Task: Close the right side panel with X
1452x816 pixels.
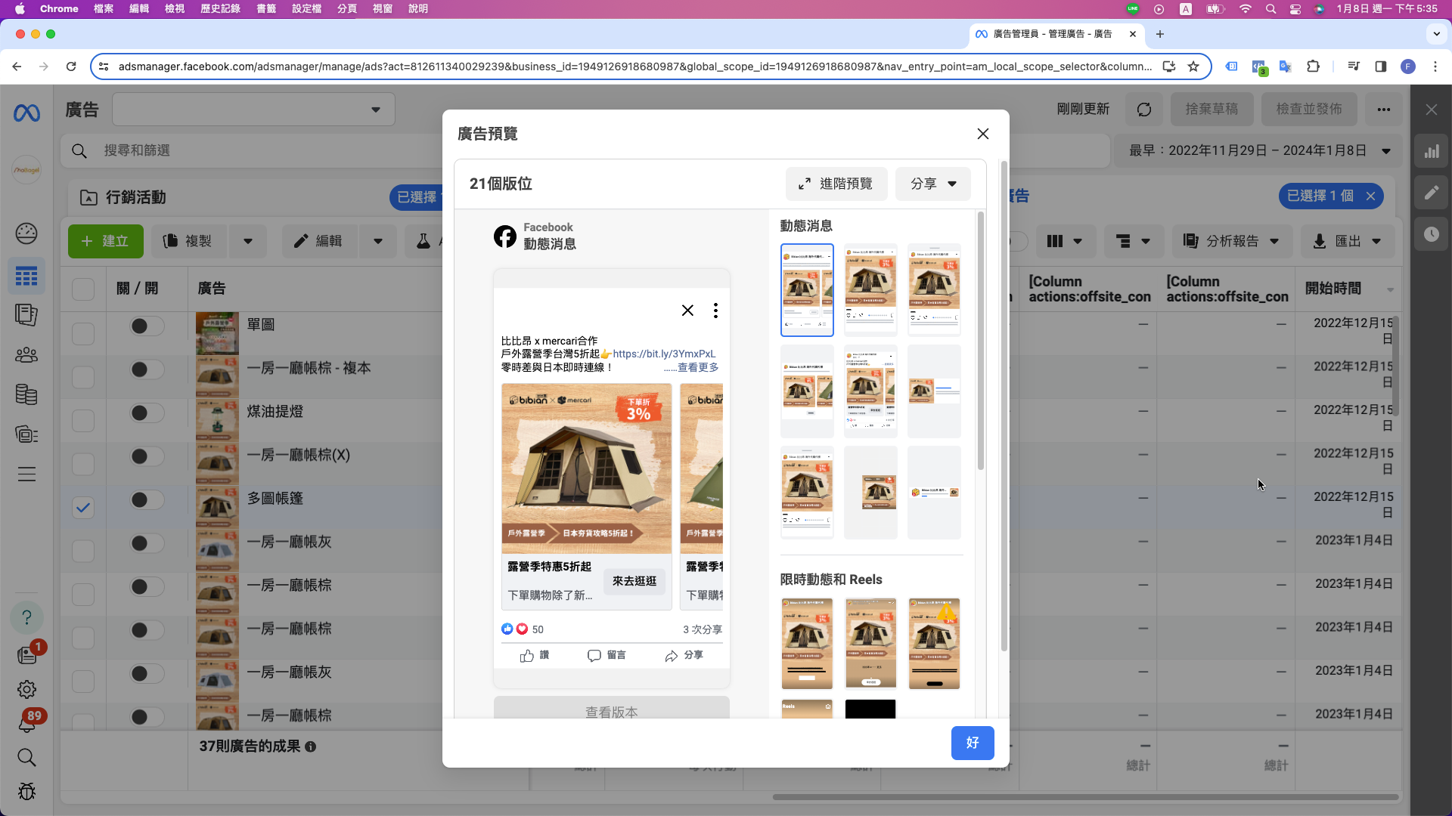Action: pyautogui.click(x=1432, y=110)
